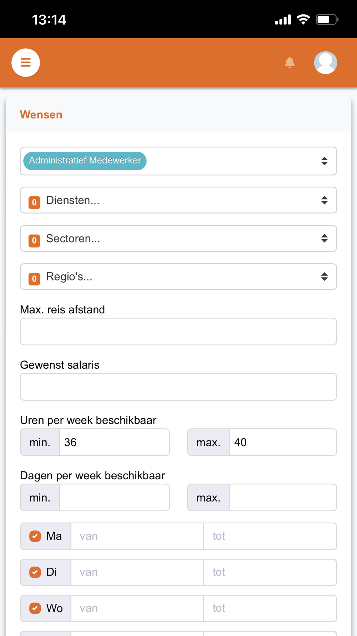The image size is (357, 636).
Task: Click the Regio's count badge
Action: [x=34, y=279]
